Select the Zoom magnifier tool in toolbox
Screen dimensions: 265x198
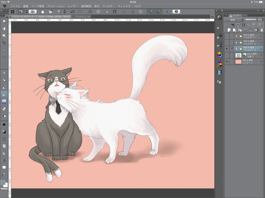tap(4, 21)
